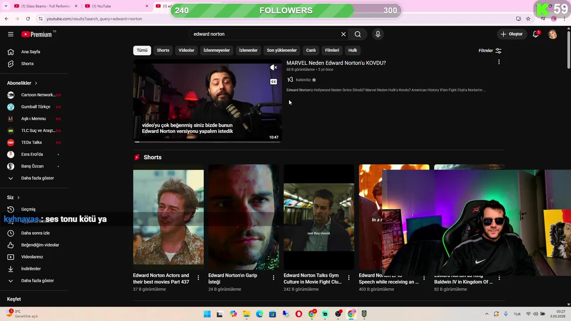This screenshot has height=321, width=571.
Task: Open Short: Edward Norton Talks Gym Culture
Action: click(319, 217)
